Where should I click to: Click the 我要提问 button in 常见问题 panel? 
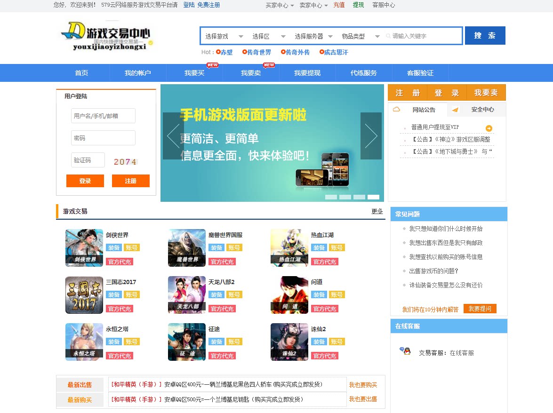coord(480,309)
